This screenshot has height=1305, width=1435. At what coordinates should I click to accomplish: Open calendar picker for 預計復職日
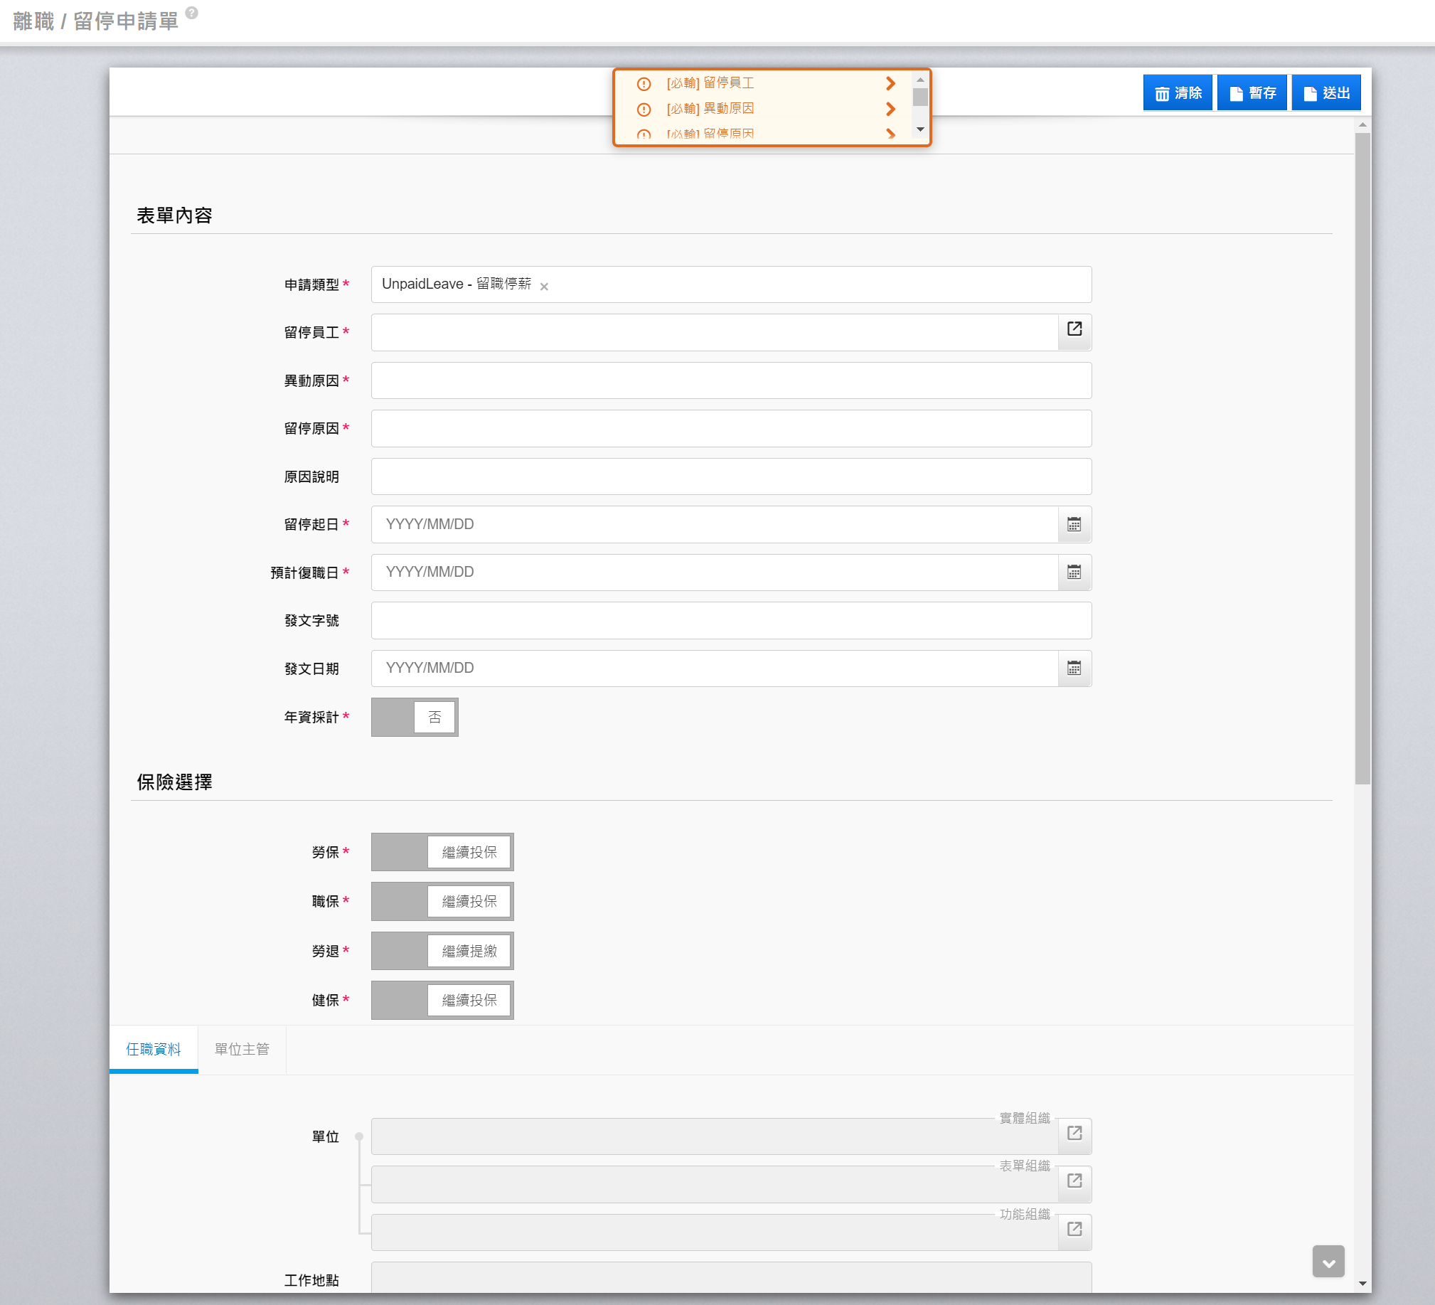click(1073, 572)
